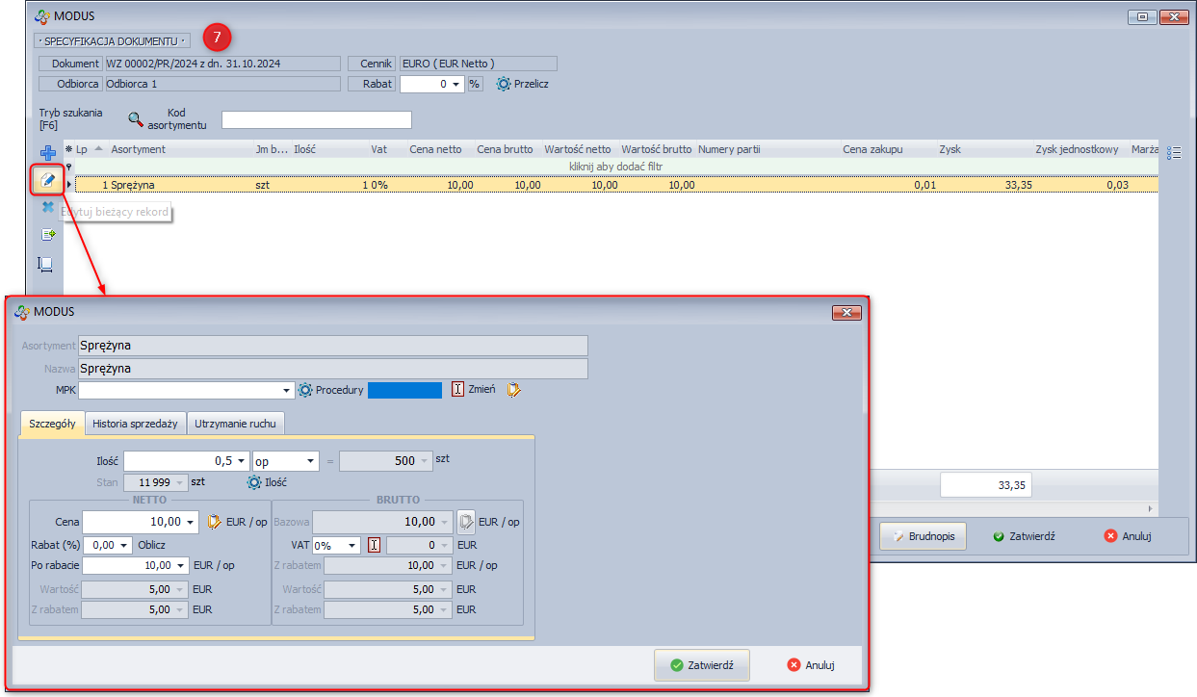Click the blue X delete record icon

pos(47,207)
